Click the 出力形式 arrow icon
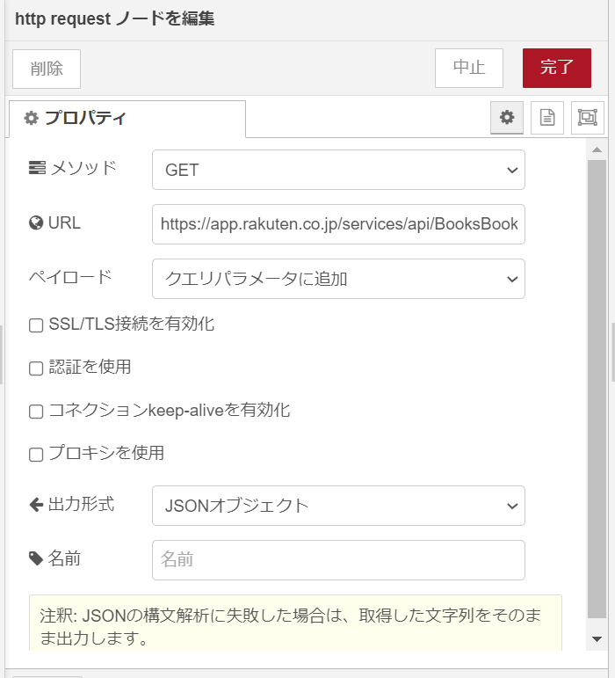 click(x=36, y=505)
